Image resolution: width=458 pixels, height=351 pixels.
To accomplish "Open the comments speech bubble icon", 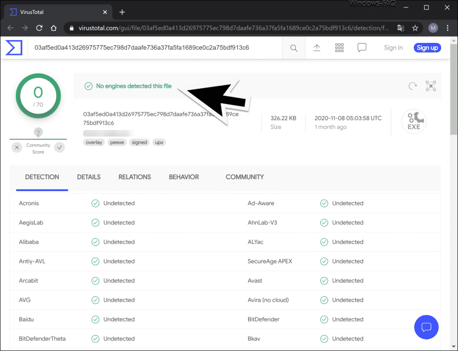I will 362,47.
